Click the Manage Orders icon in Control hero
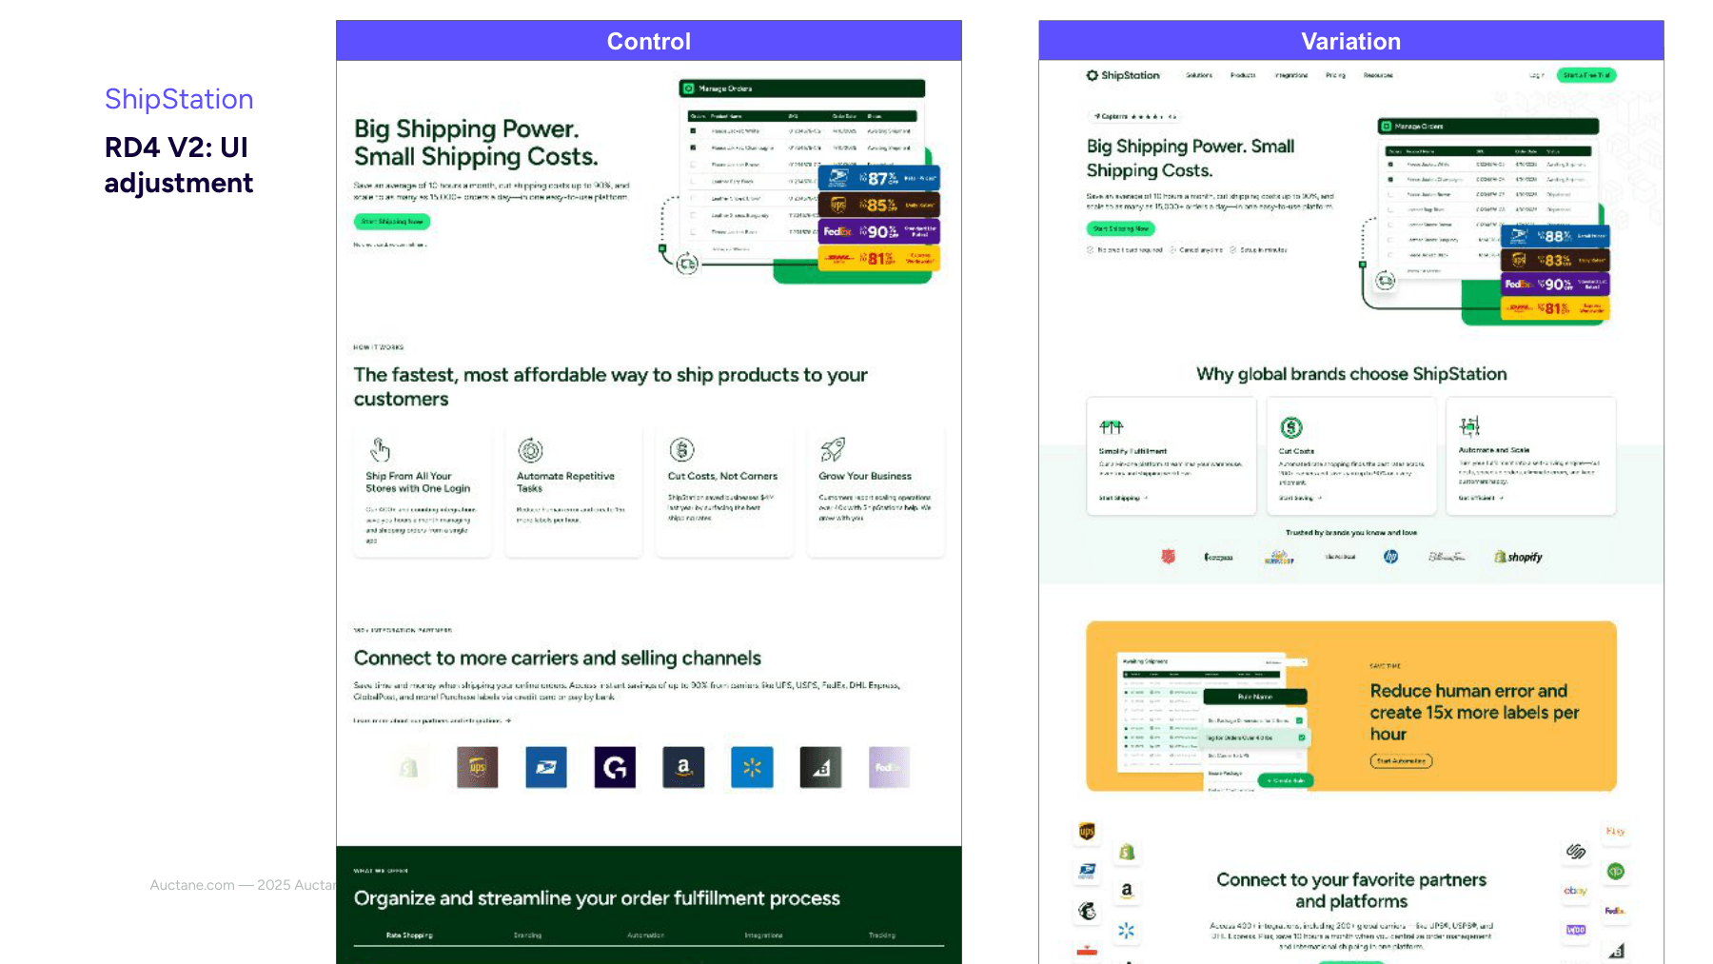1713x964 pixels. point(689,89)
